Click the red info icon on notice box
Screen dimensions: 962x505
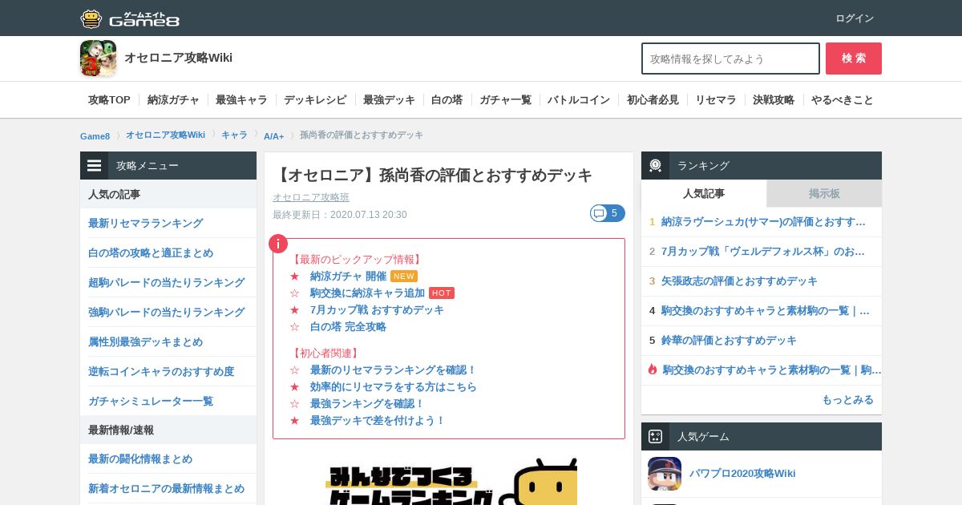point(277,244)
